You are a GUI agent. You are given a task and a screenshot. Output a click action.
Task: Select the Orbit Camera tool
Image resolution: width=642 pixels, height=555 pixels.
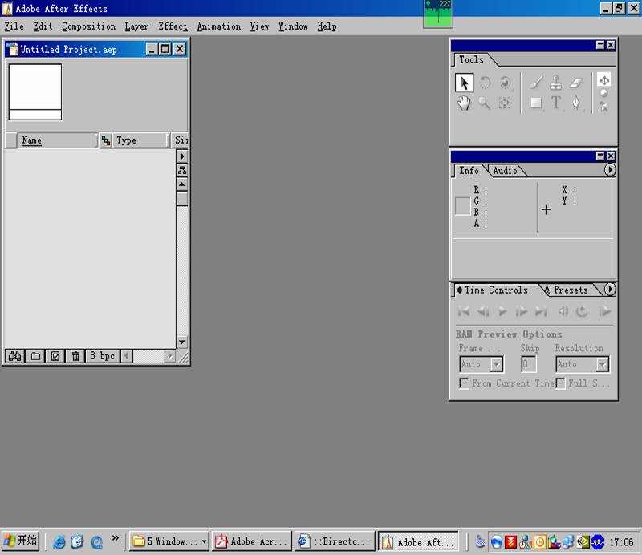[506, 83]
